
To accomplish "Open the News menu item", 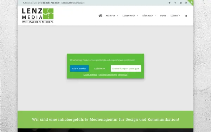I will [163, 15].
